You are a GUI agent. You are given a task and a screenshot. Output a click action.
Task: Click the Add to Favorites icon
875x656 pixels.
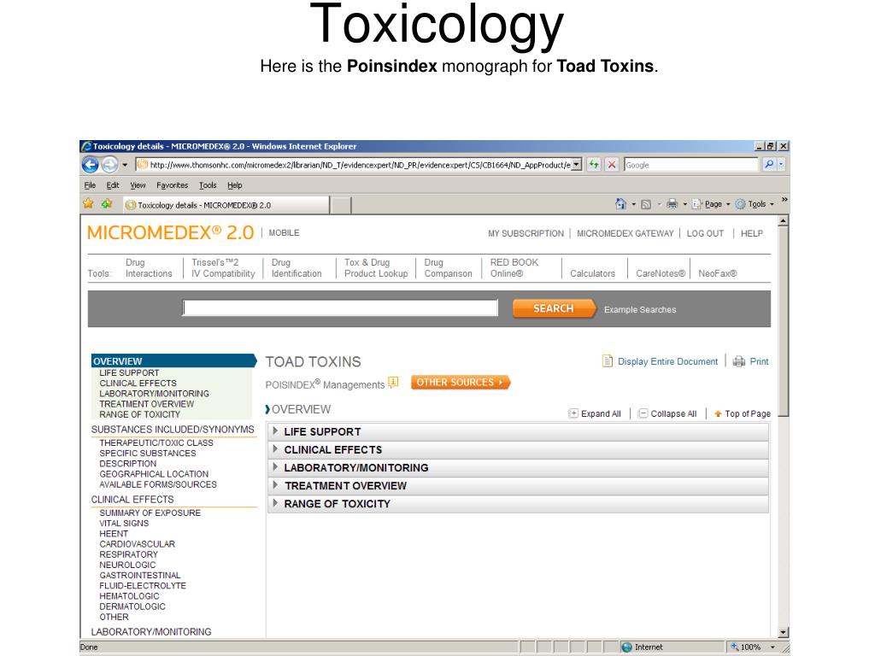(x=107, y=203)
